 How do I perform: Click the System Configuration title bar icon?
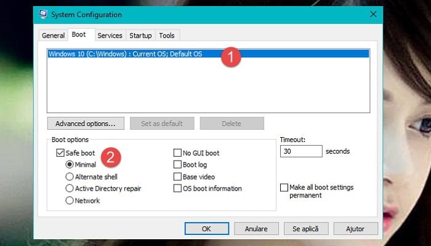(43, 14)
